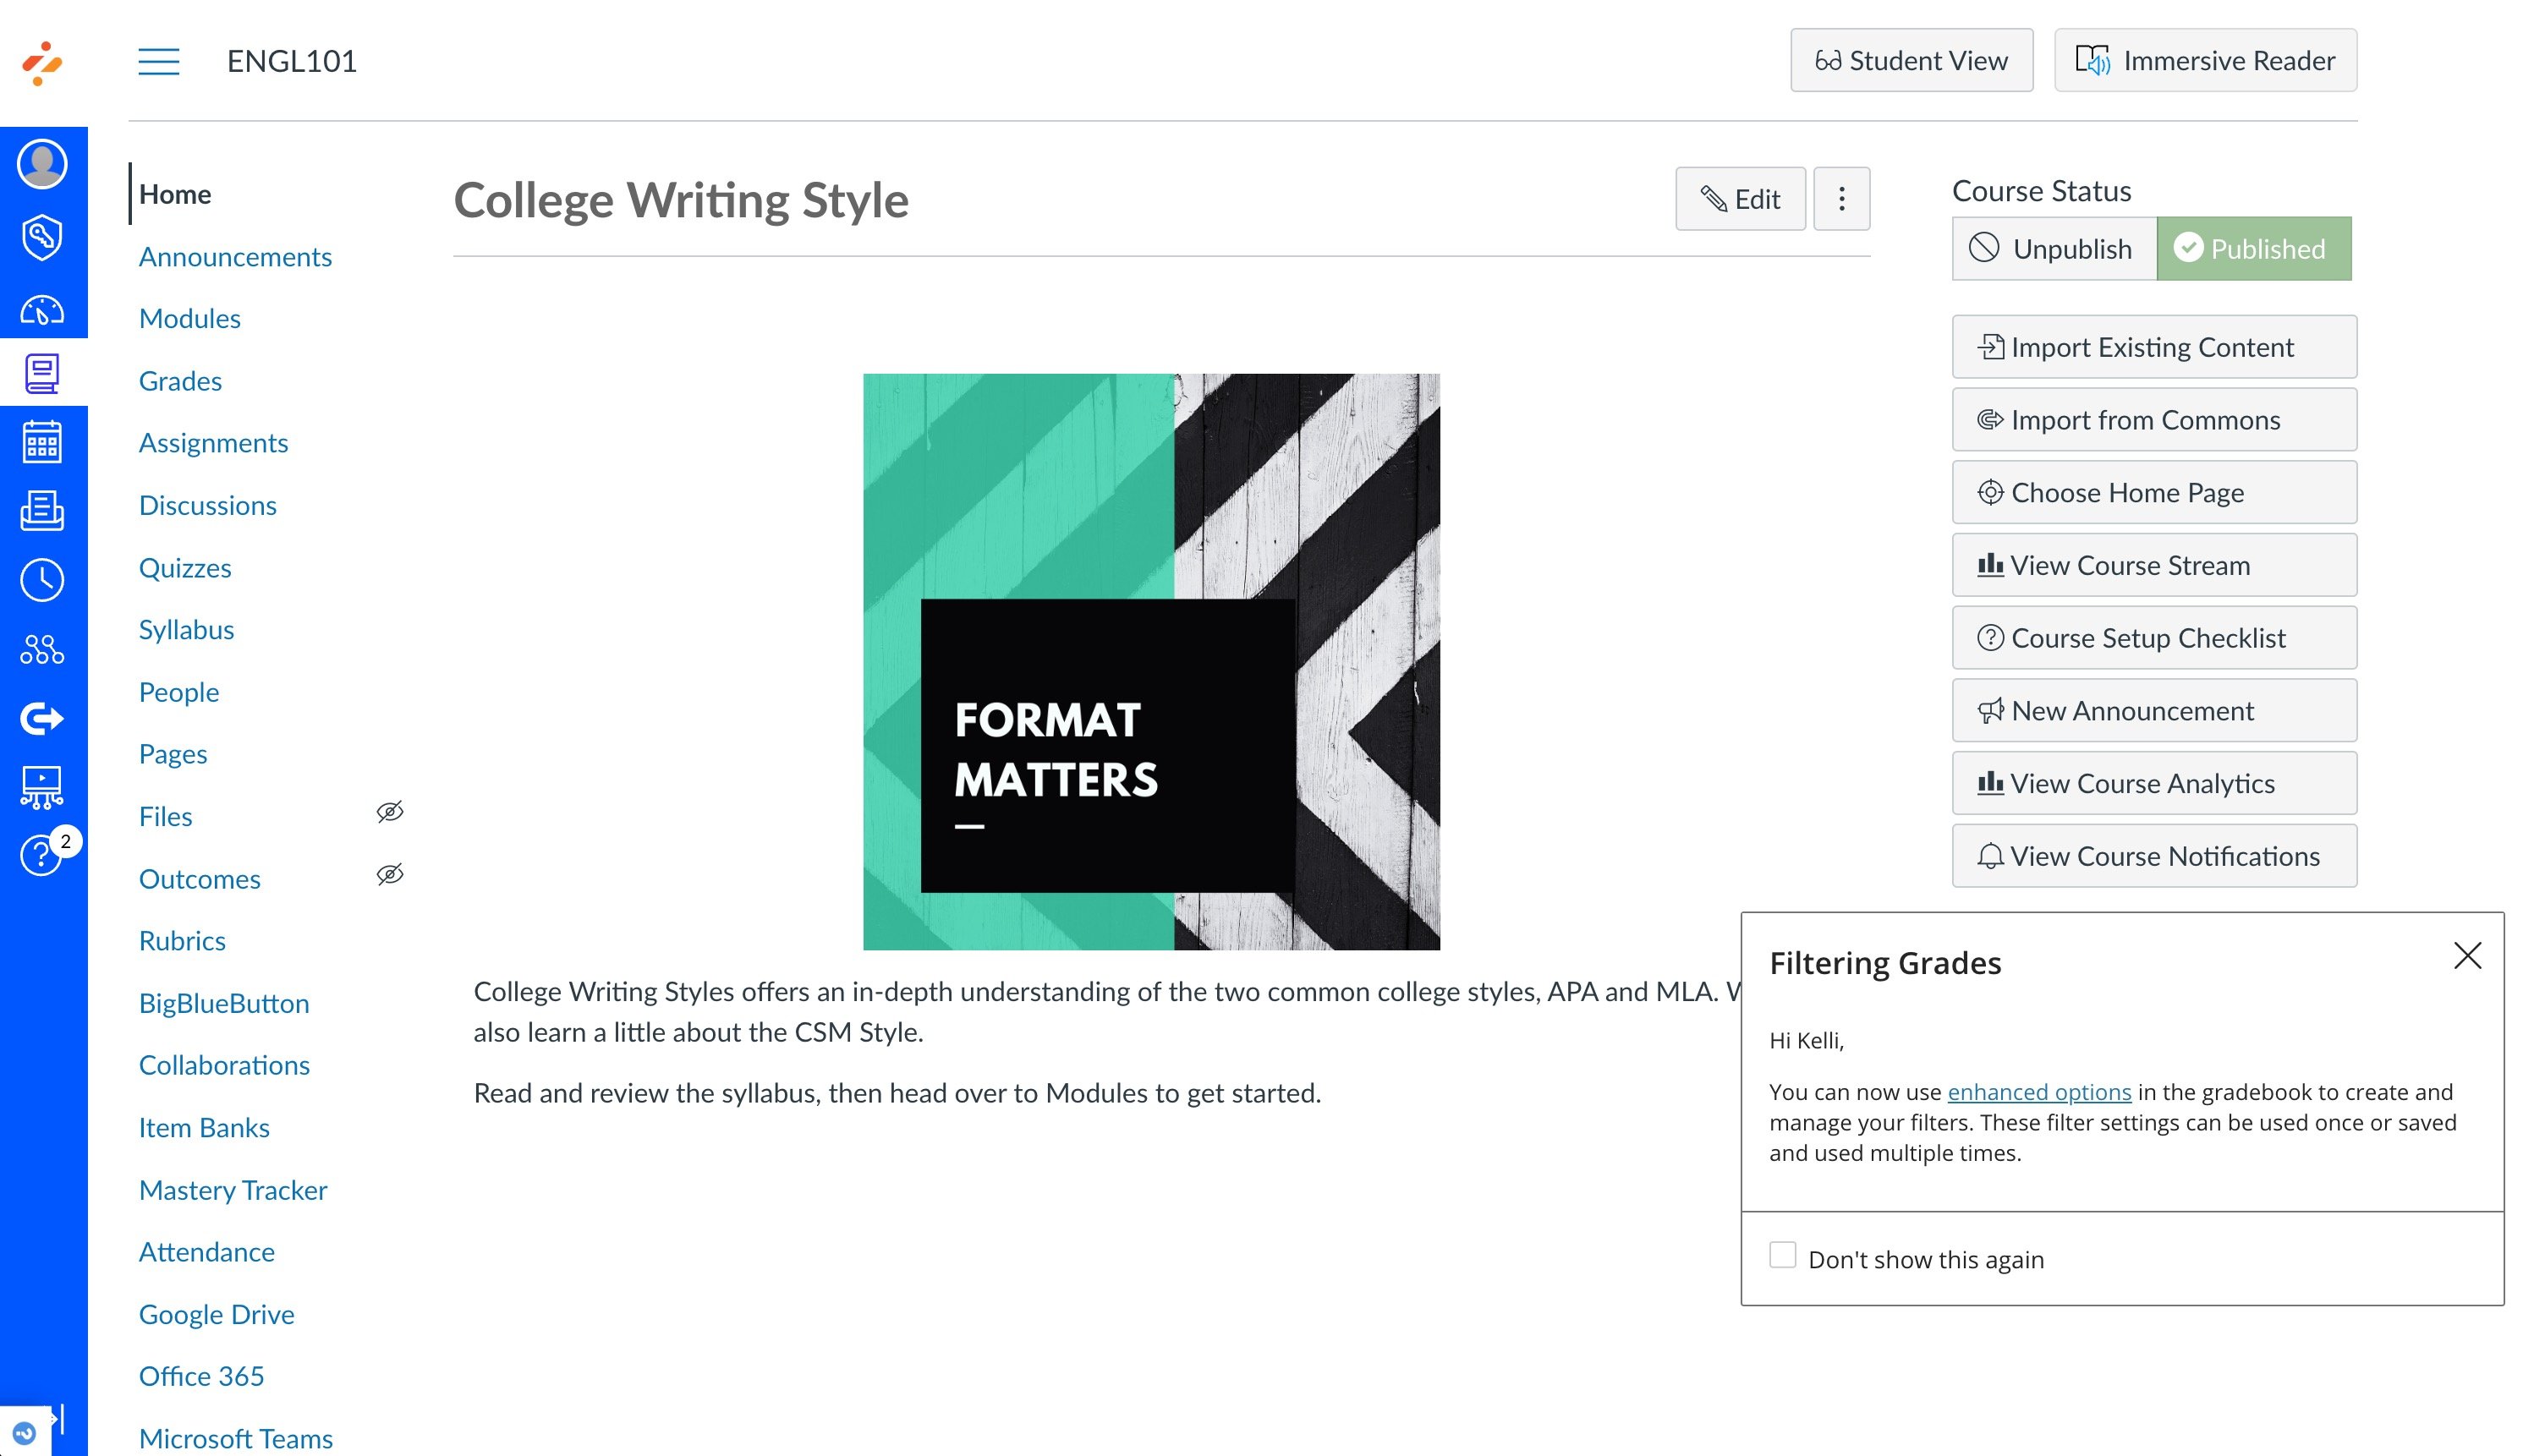Image resolution: width=2534 pixels, height=1456 pixels.
Task: Open the History clock icon
Action: 42,580
